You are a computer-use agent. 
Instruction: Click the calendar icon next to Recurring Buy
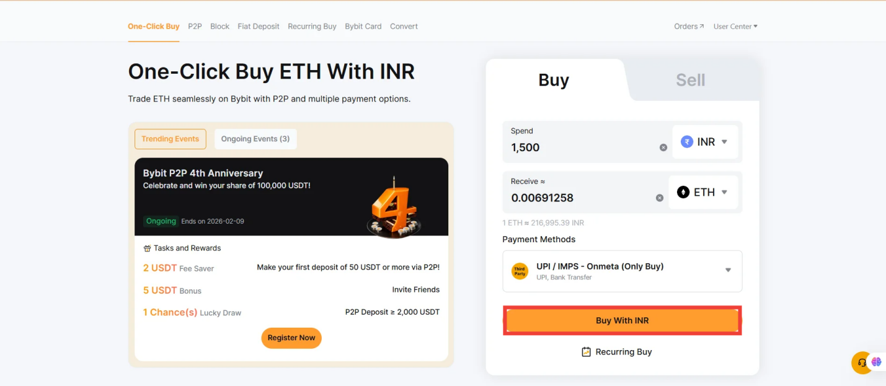[x=586, y=351]
